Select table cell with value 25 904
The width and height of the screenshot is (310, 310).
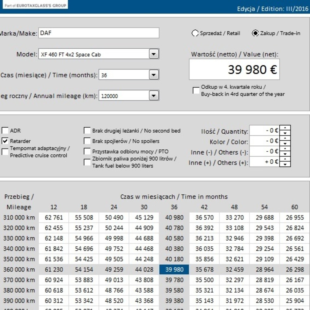pyautogui.click(x=294, y=301)
